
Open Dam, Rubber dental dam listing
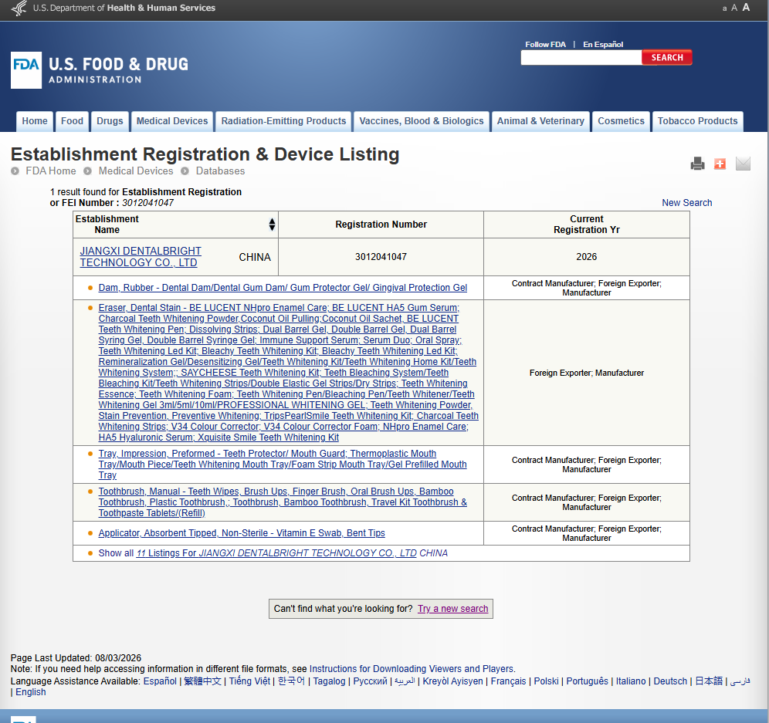283,288
